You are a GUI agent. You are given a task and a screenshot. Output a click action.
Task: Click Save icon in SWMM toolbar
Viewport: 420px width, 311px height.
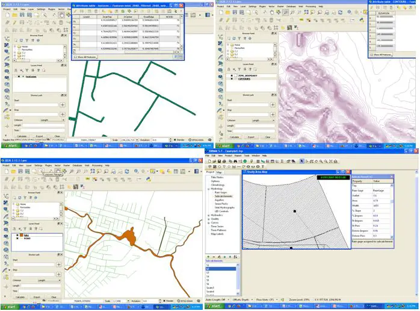(219, 162)
